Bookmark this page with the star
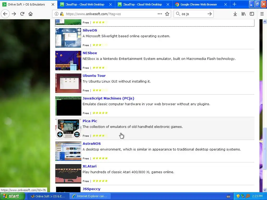This screenshot has width=267, height=200. (x=167, y=14)
